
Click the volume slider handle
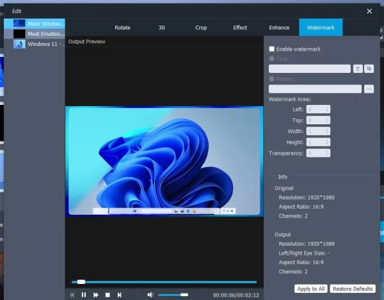tap(184, 295)
